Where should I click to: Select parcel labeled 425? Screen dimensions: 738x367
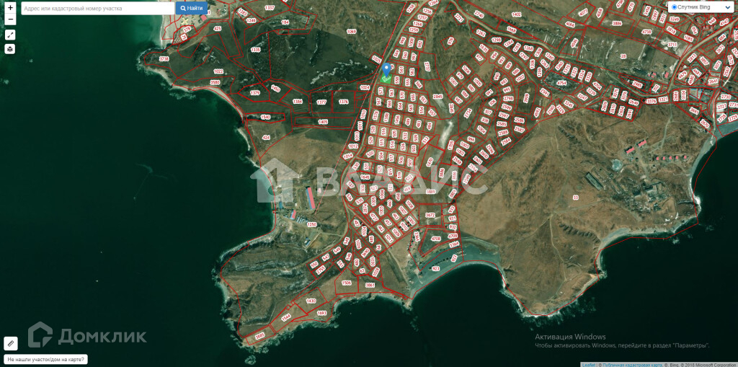coord(218,29)
